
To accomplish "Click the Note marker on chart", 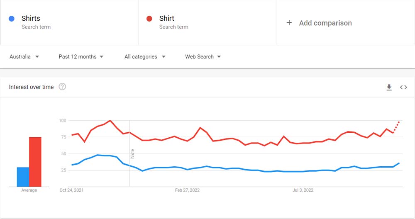I will (x=132, y=153).
